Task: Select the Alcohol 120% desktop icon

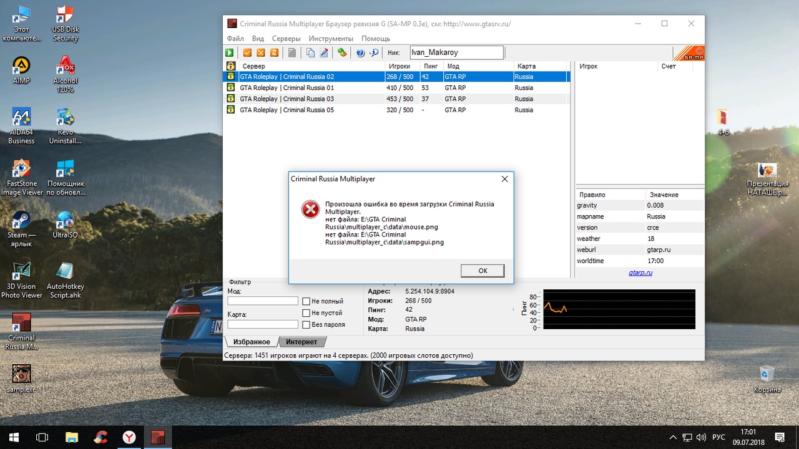Action: pos(65,74)
